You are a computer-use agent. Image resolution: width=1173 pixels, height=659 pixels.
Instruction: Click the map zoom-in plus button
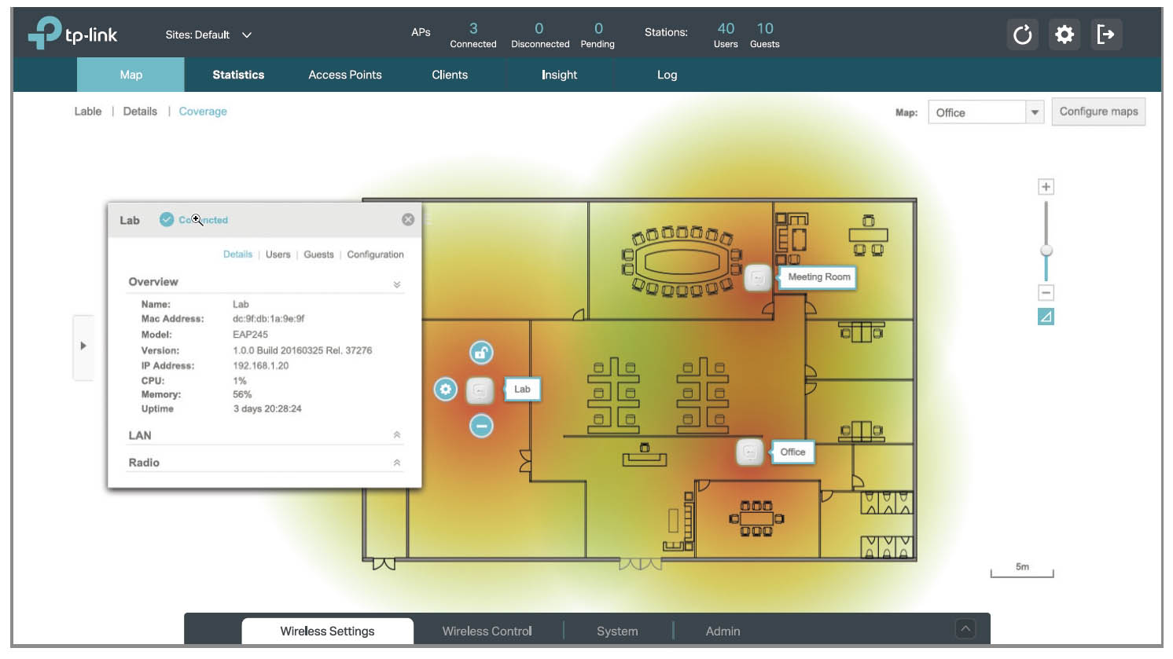click(1046, 187)
